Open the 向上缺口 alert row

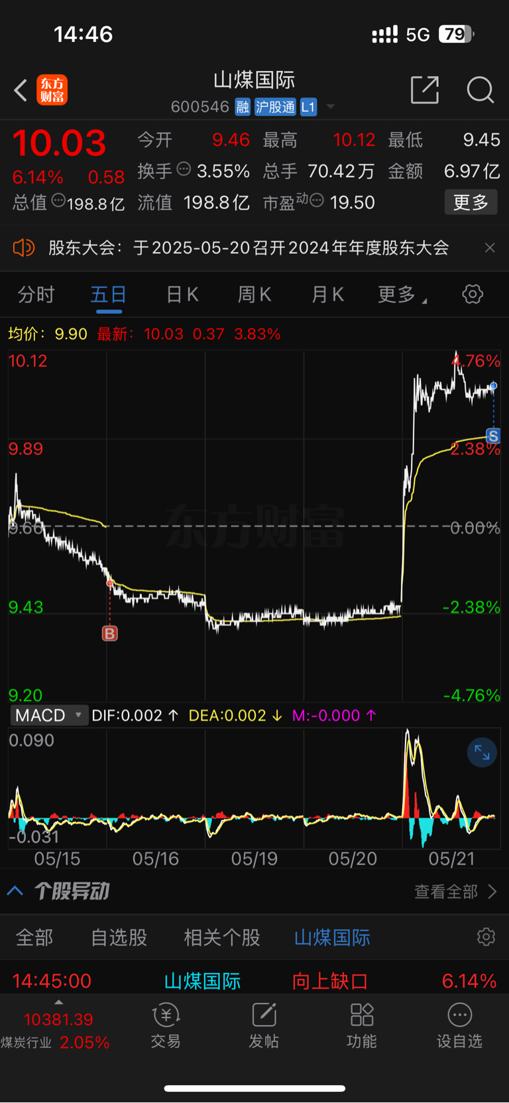[254, 980]
